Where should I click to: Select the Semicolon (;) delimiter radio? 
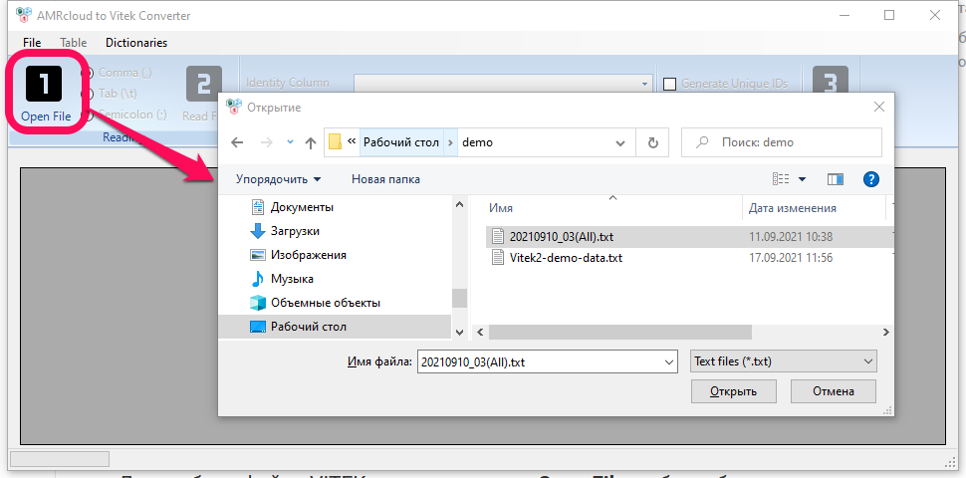(88, 116)
